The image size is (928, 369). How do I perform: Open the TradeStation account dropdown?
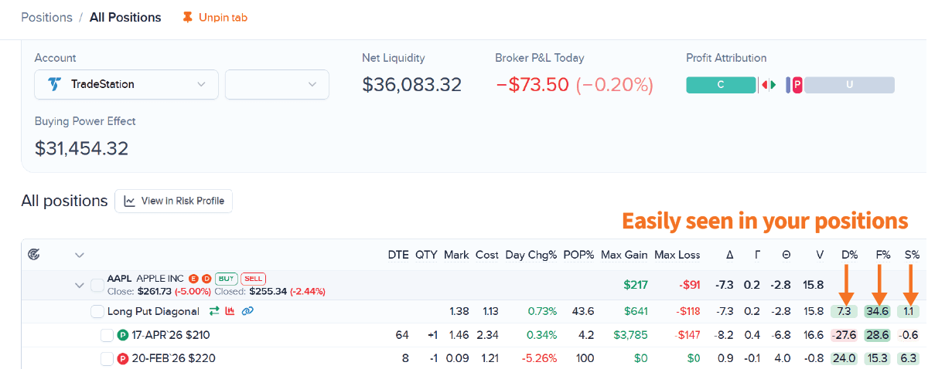pos(126,84)
